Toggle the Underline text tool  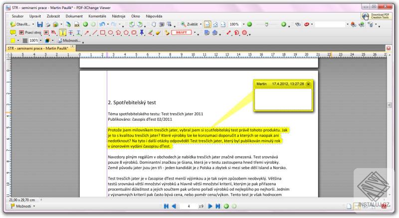[79, 32]
